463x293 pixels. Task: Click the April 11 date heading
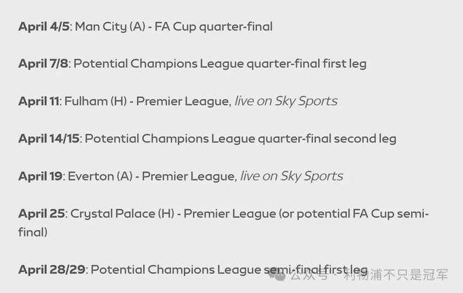click(39, 101)
